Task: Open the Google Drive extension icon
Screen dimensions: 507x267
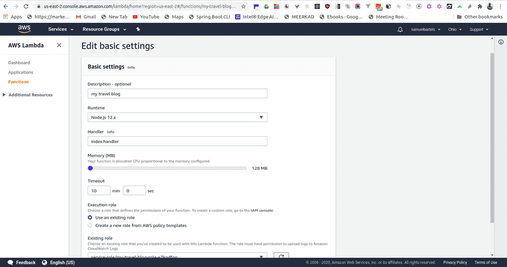Action: tap(266, 6)
